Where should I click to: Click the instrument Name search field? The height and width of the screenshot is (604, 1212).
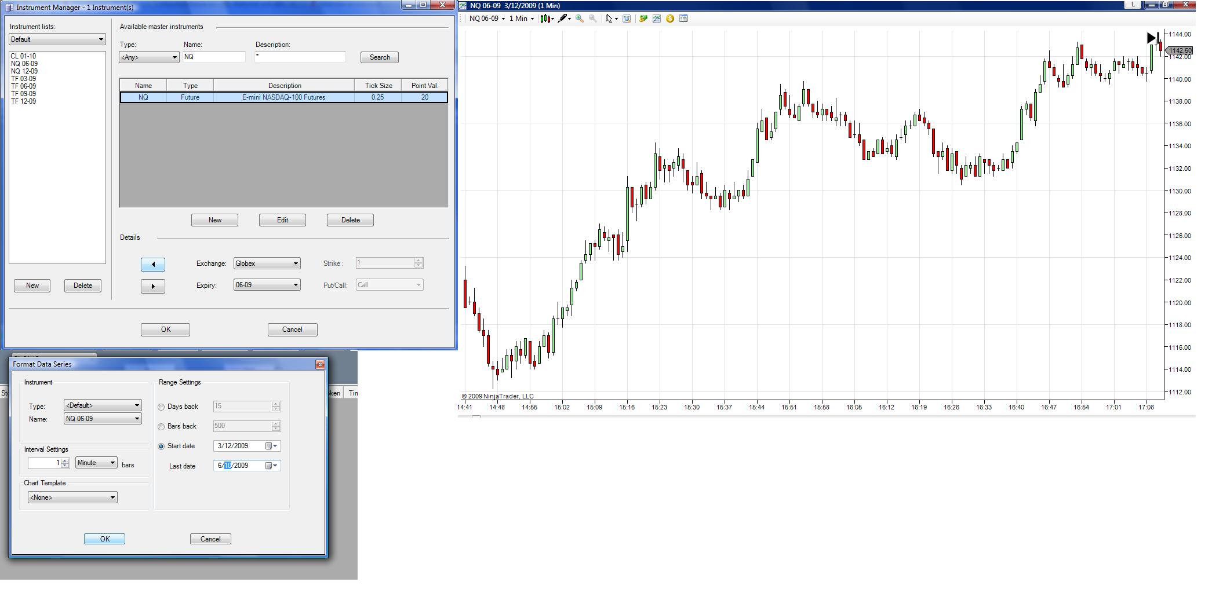[214, 57]
